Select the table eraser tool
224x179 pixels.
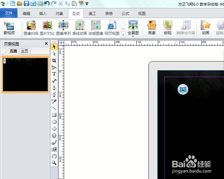click(x=54, y=149)
